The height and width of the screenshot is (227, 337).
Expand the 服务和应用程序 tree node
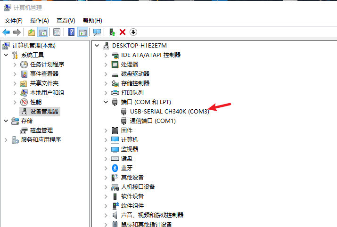coord(6,140)
